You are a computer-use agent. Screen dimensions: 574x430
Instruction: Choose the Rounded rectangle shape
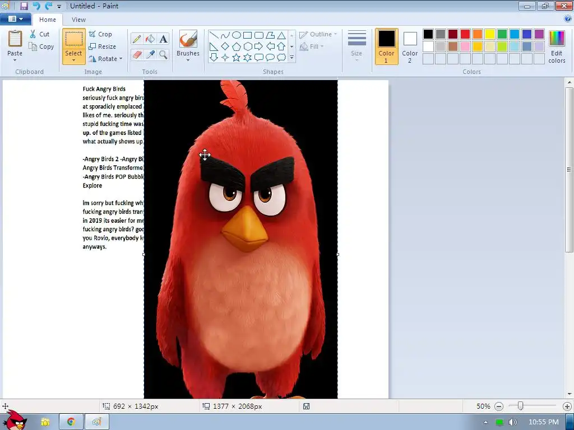(259, 35)
